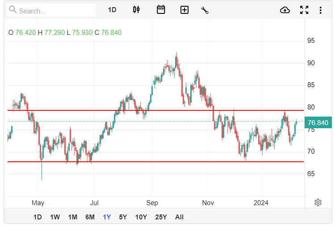Viewport: 335px width, 231px height.
Task: Click the plus icon to add comparison
Action: [184, 10]
